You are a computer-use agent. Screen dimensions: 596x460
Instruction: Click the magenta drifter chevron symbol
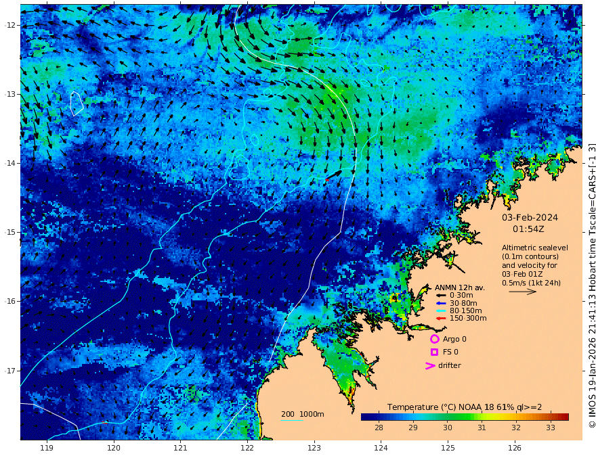pos(430,365)
